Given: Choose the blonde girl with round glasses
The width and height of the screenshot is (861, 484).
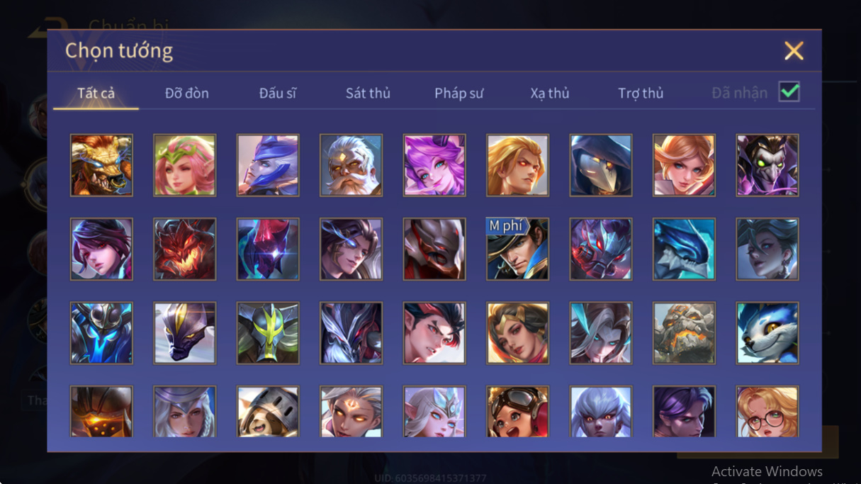Looking at the screenshot, I should click(767, 411).
